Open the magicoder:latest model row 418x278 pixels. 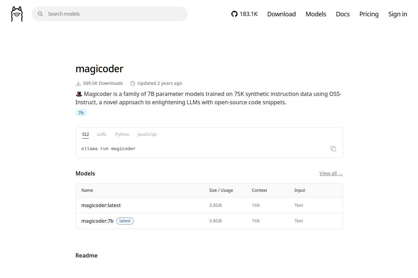209,205
